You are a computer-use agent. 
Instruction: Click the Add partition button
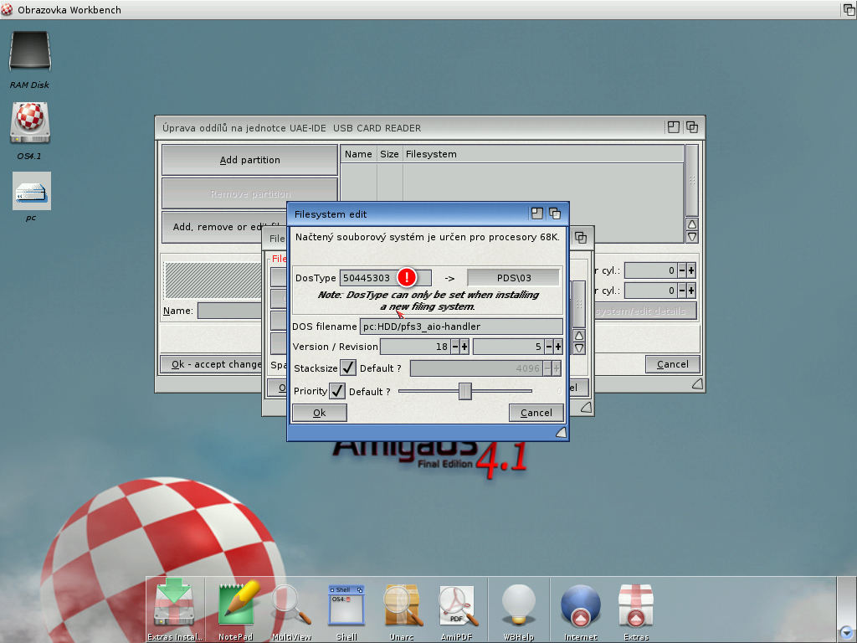pyautogui.click(x=249, y=160)
